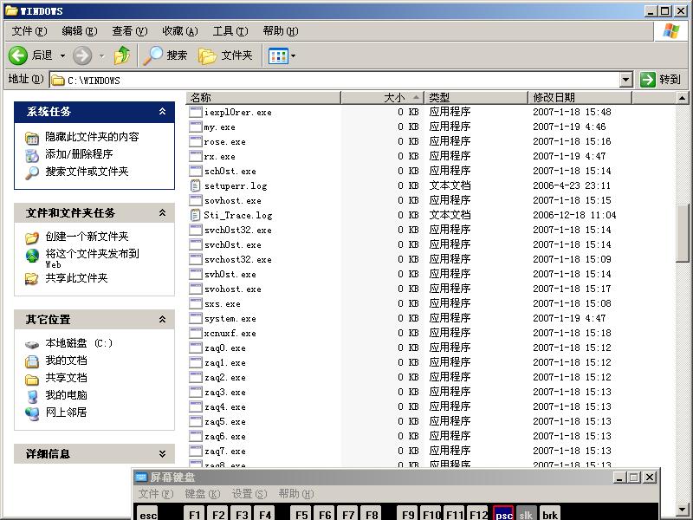The image size is (693, 520).
Task: Open 设置(S) menu in On-Screen Keyboard
Action: (x=249, y=494)
